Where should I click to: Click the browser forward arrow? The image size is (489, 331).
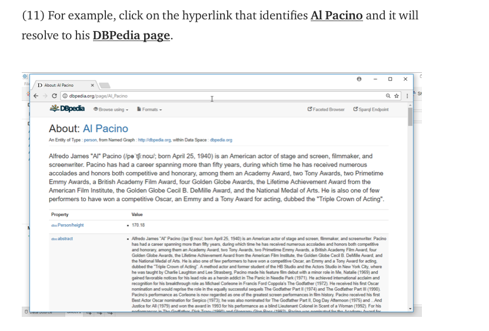(45, 96)
